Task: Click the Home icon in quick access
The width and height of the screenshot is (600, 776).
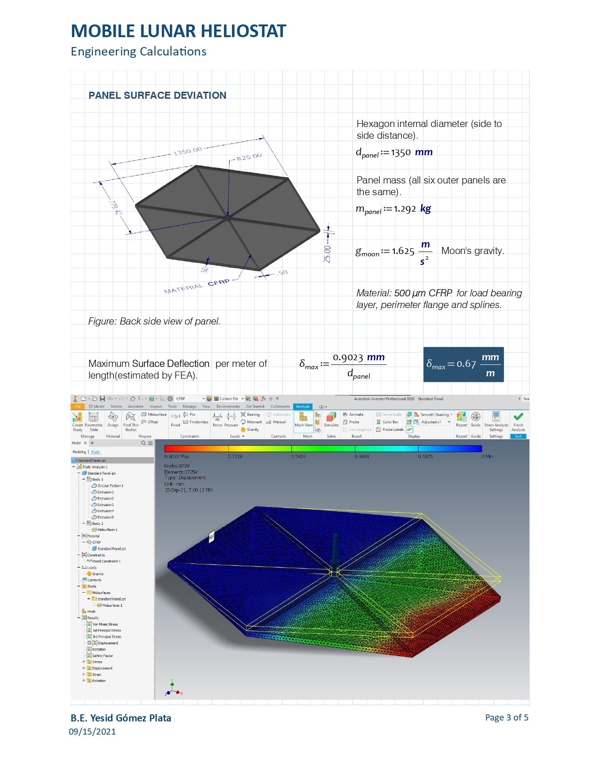Action: (133, 398)
